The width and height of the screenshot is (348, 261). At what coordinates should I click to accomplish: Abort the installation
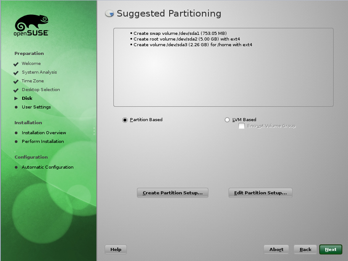click(x=276, y=250)
